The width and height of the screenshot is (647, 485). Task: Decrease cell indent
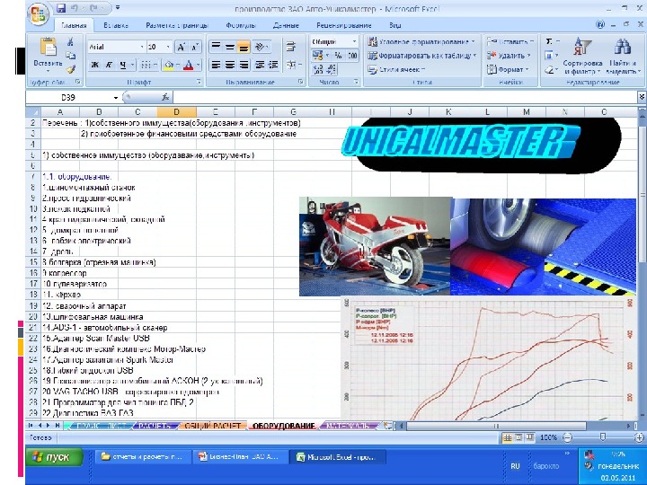pyautogui.click(x=260, y=65)
